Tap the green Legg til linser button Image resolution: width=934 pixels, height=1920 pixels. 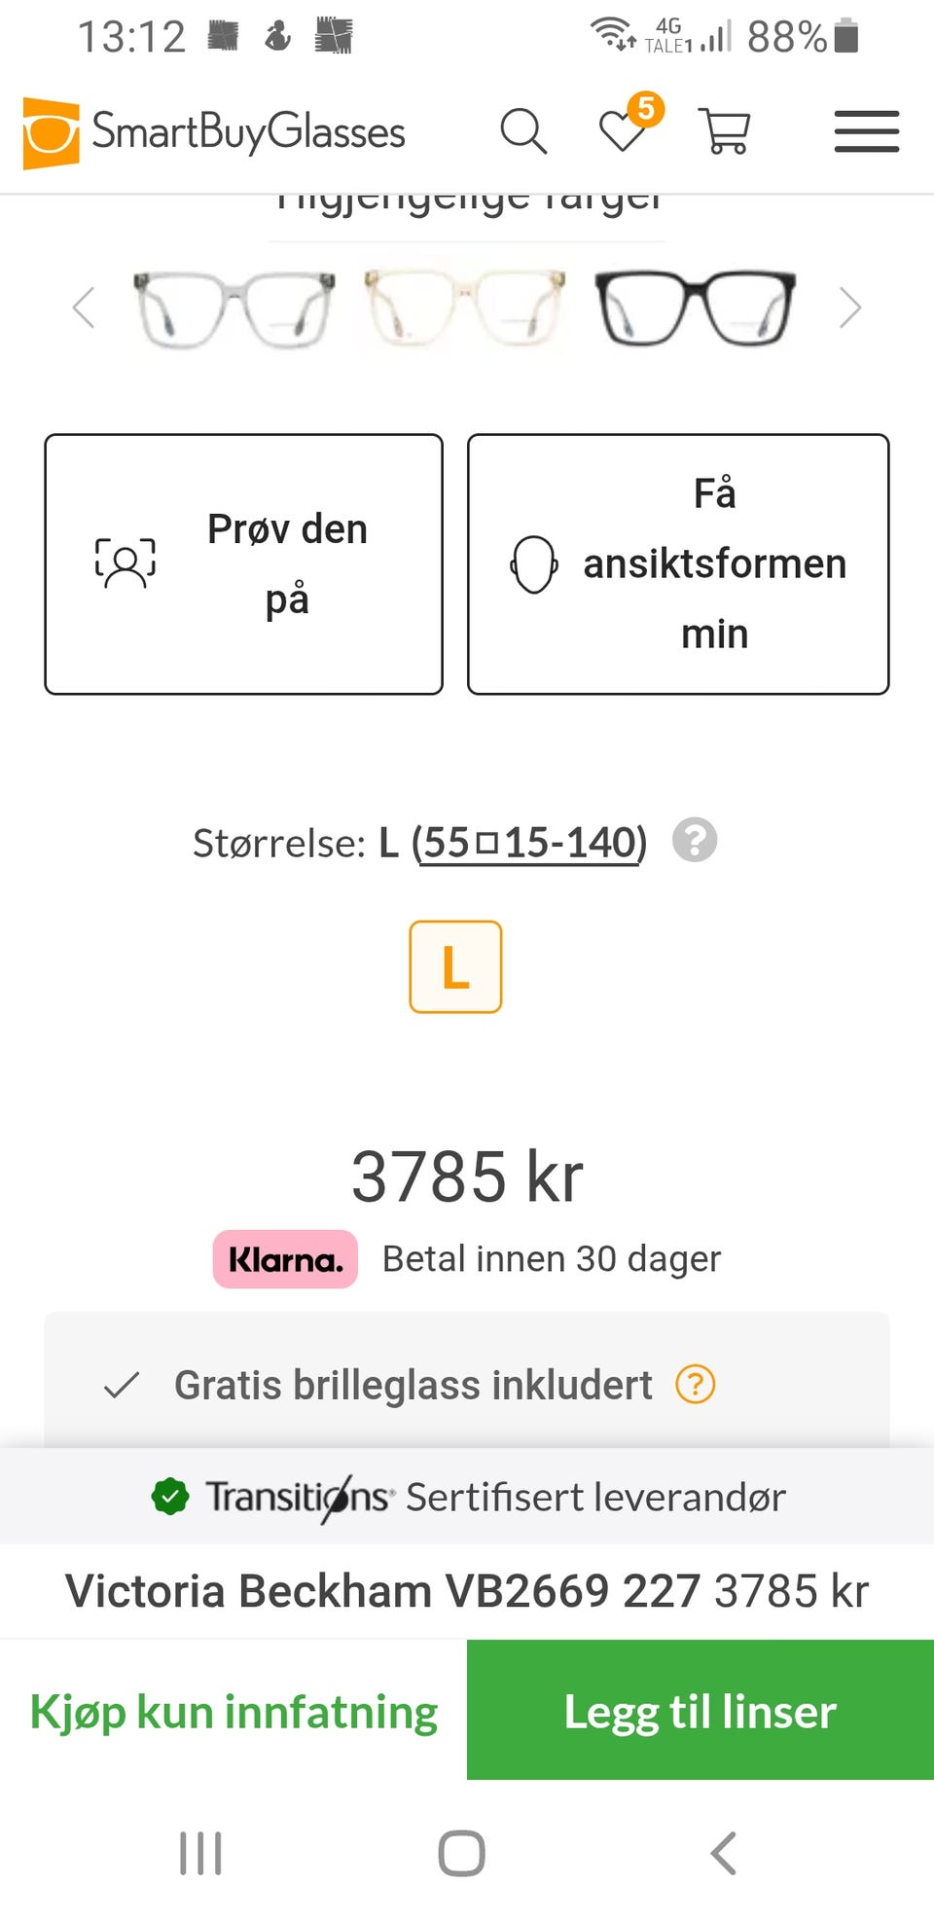(700, 1711)
